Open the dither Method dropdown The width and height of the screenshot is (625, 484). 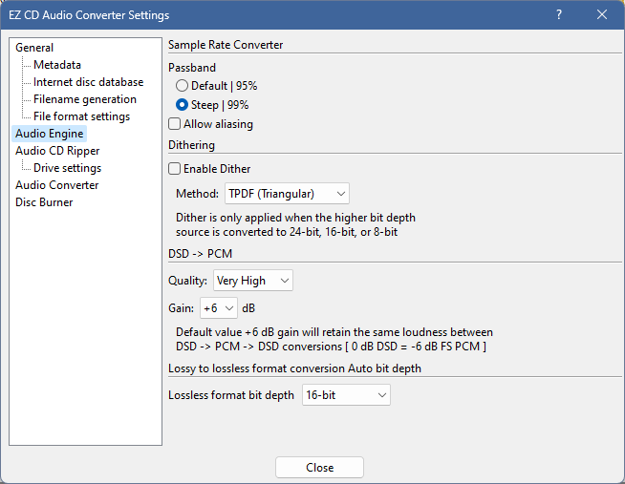287,194
